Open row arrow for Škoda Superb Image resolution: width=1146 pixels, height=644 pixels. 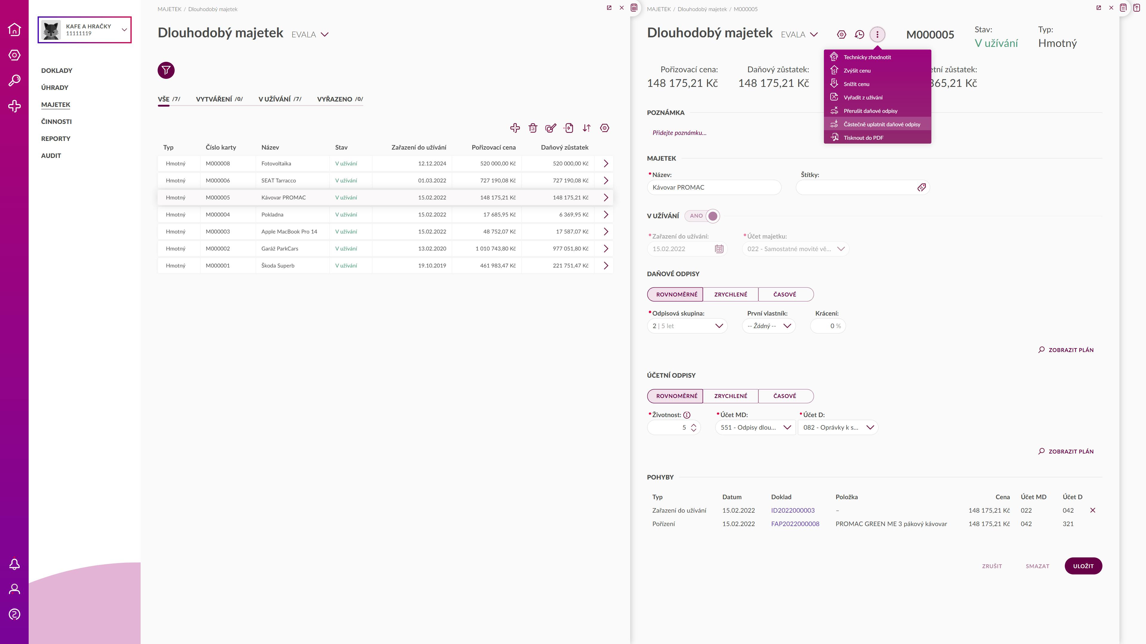(x=605, y=266)
